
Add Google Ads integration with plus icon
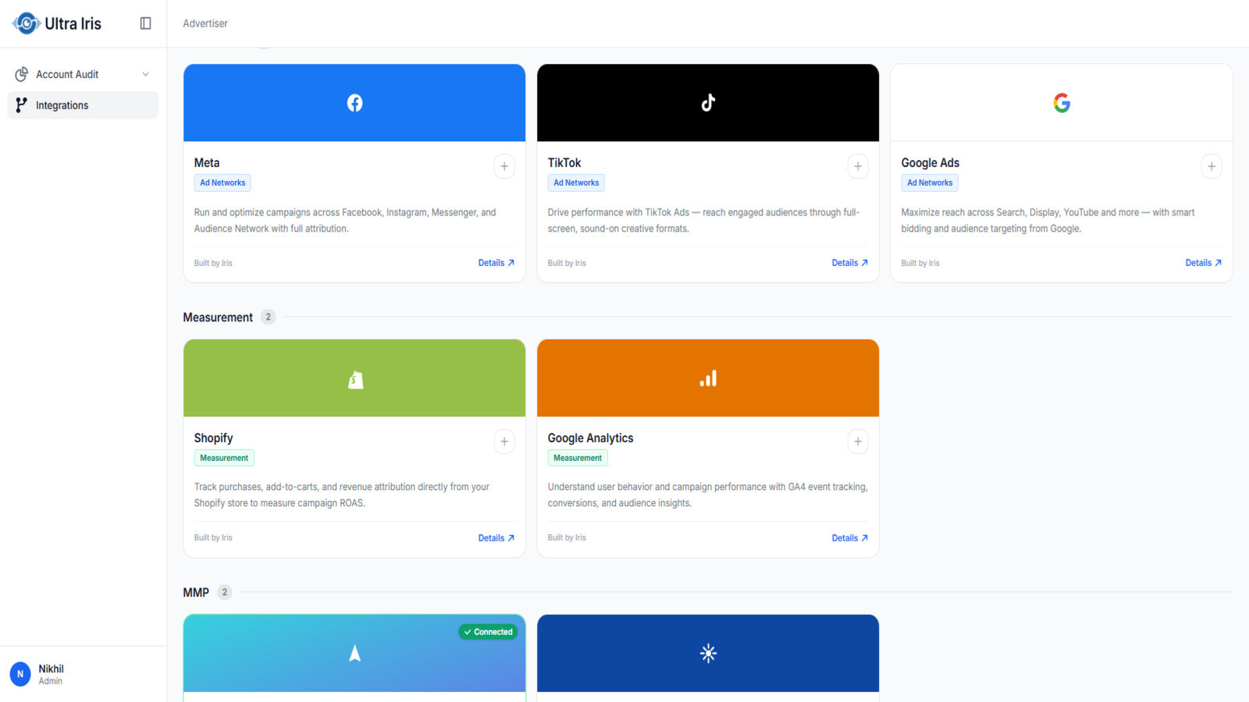pyautogui.click(x=1212, y=166)
